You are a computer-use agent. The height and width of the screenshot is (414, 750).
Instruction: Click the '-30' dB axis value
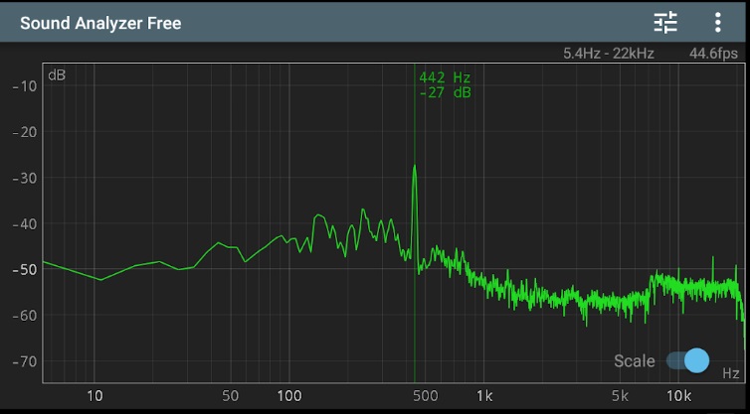pyautogui.click(x=25, y=178)
